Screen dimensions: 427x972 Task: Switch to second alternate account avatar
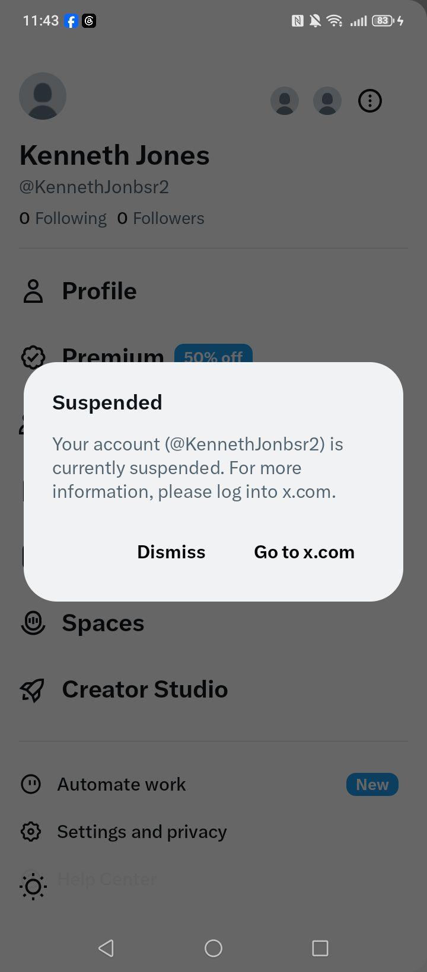pyautogui.click(x=327, y=101)
